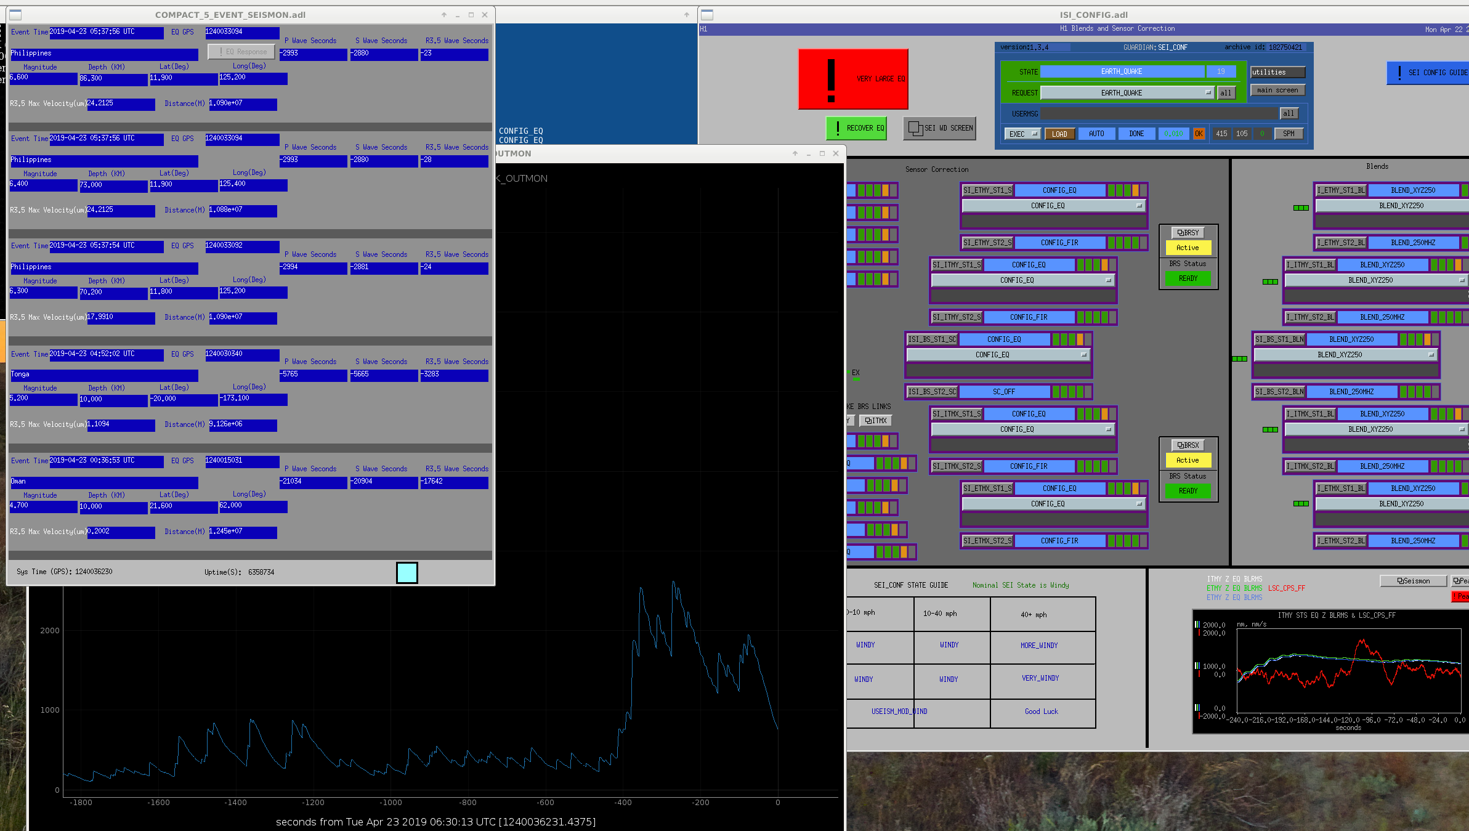This screenshot has height=831, width=1469.
Task: Expand the CONFIG_EQ dropdown under SI_ITMX_ST1_S
Action: (1022, 429)
